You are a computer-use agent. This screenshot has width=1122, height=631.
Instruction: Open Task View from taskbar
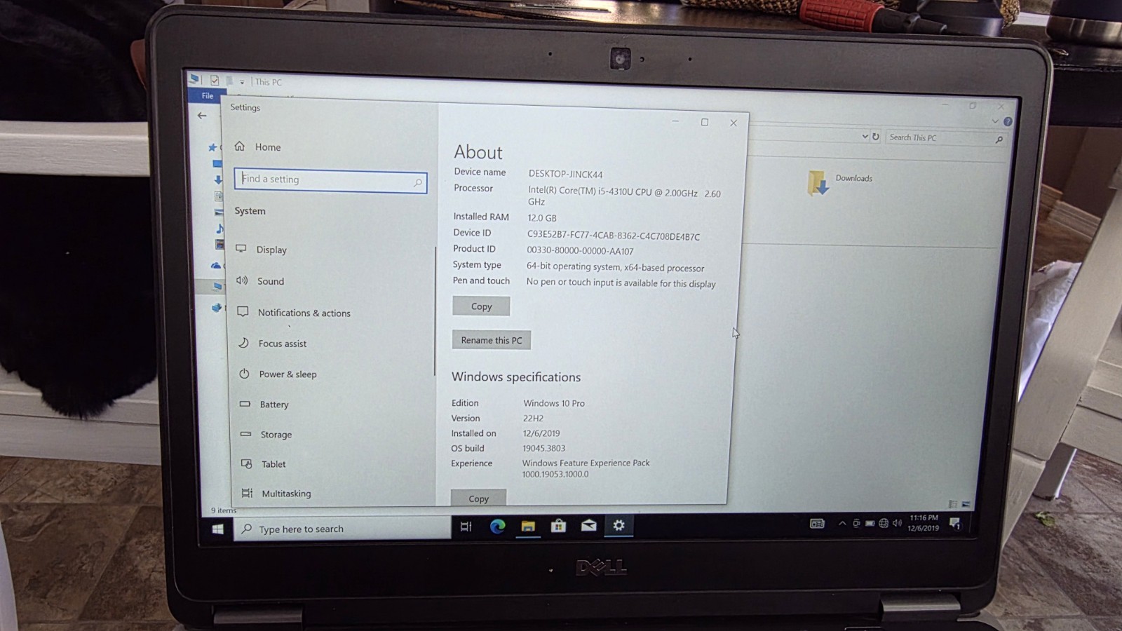tap(466, 527)
